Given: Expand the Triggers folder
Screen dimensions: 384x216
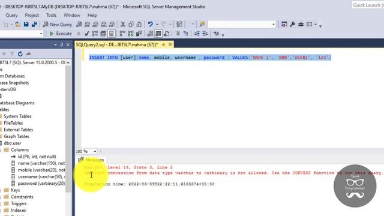Looking at the screenshot, I should click(x=1, y=203).
